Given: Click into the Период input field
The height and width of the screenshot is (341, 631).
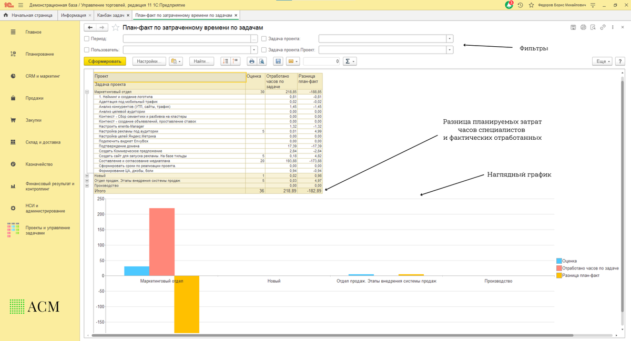Looking at the screenshot, I should 187,39.
